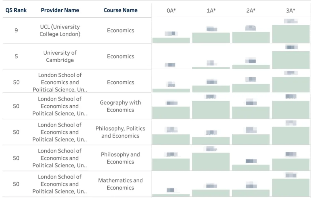
Task: Click University of Cambridge provider cell
Action: (x=60, y=56)
